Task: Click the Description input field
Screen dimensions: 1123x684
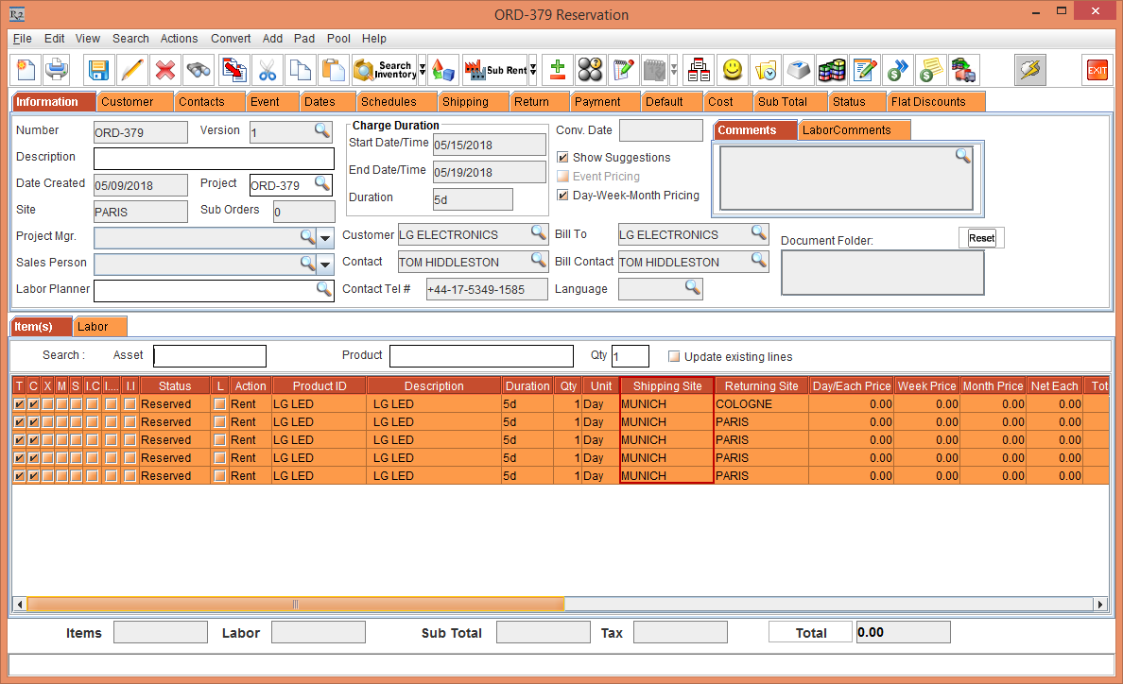Action: coord(214,158)
